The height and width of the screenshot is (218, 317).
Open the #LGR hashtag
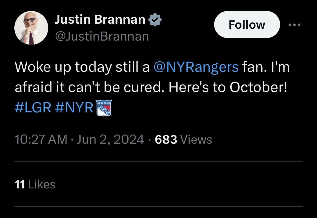coord(33,108)
